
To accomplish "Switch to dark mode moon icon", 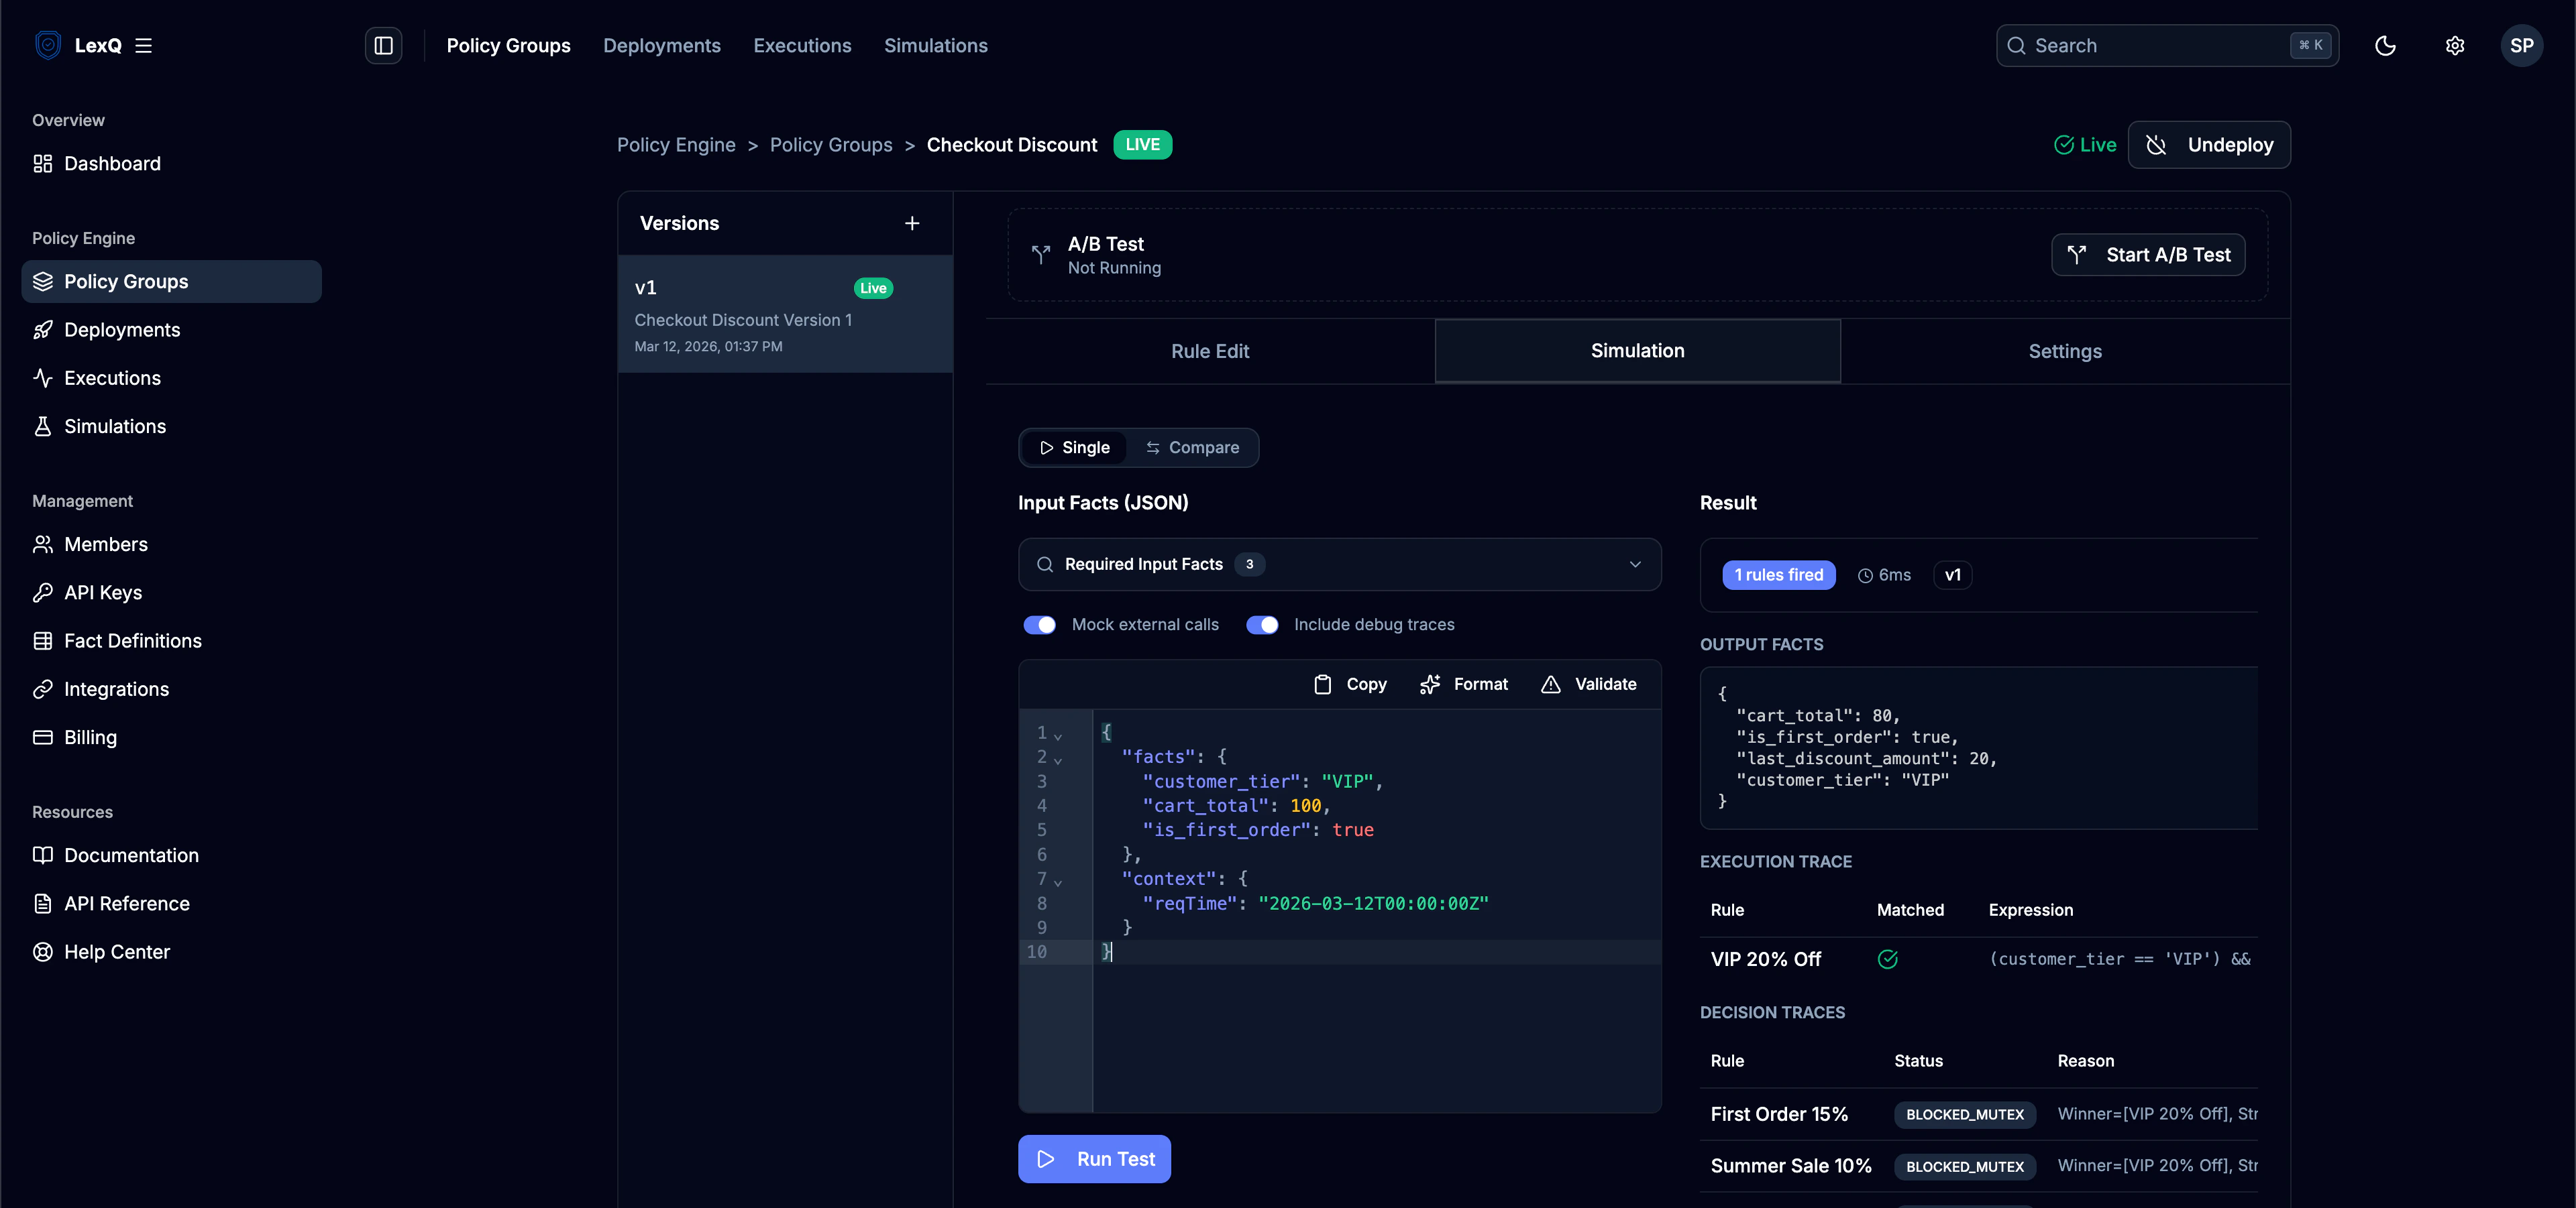I will [2385, 45].
